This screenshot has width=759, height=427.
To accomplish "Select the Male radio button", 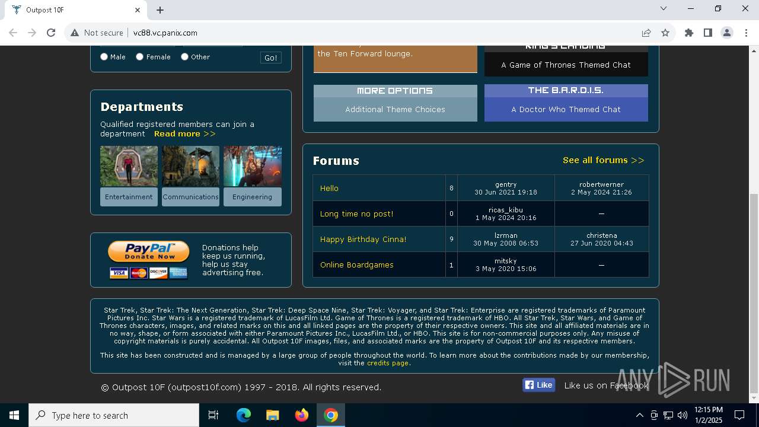I will click(104, 57).
